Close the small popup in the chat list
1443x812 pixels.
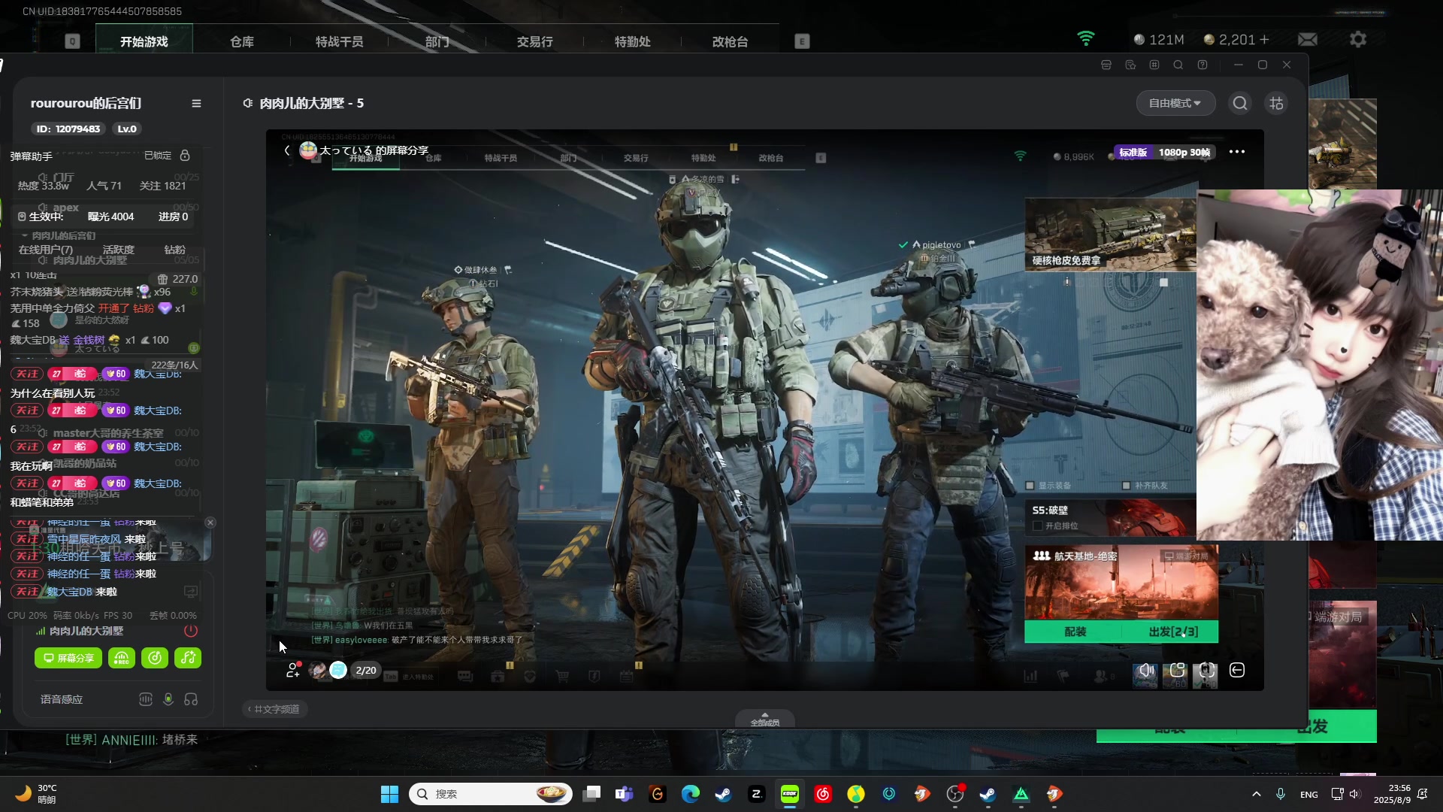point(210,522)
